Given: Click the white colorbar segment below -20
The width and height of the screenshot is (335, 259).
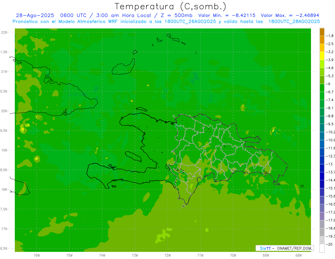Looking at the screenshot, I should pyautogui.click(x=322, y=248).
